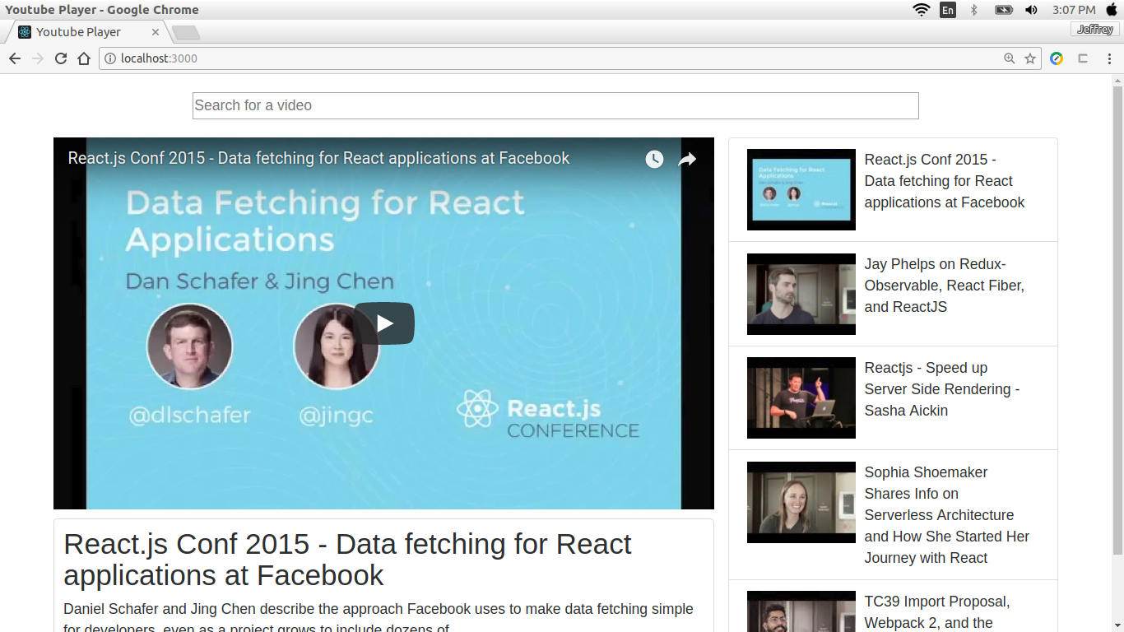
Task: Click the Bluetooth icon in top panel
Action: (x=974, y=10)
